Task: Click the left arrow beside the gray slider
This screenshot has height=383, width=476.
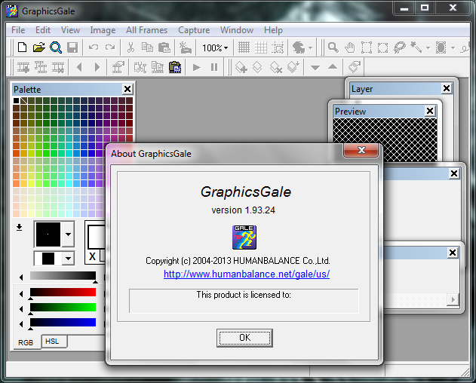Action: pyautogui.click(x=21, y=277)
